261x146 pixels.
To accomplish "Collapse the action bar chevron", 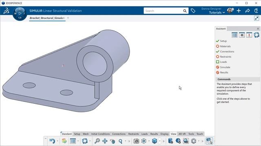I will (x=46, y=138).
